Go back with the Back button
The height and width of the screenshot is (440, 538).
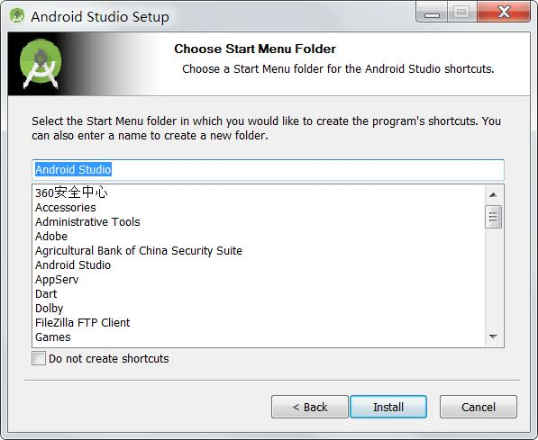click(x=310, y=407)
